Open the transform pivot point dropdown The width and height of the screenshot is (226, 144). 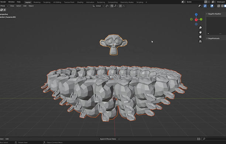pyautogui.click(x=107, y=6)
